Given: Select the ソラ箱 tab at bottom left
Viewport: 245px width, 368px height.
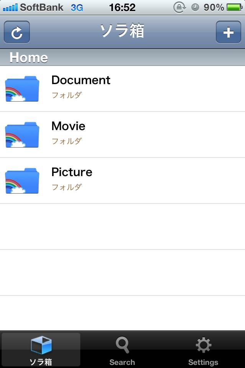Looking at the screenshot, I should pyautogui.click(x=41, y=349).
